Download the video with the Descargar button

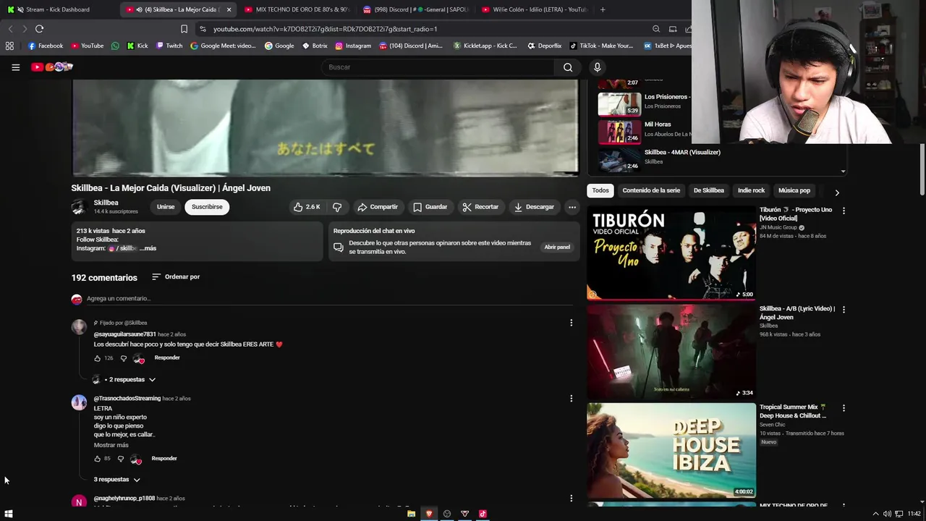[x=534, y=207]
